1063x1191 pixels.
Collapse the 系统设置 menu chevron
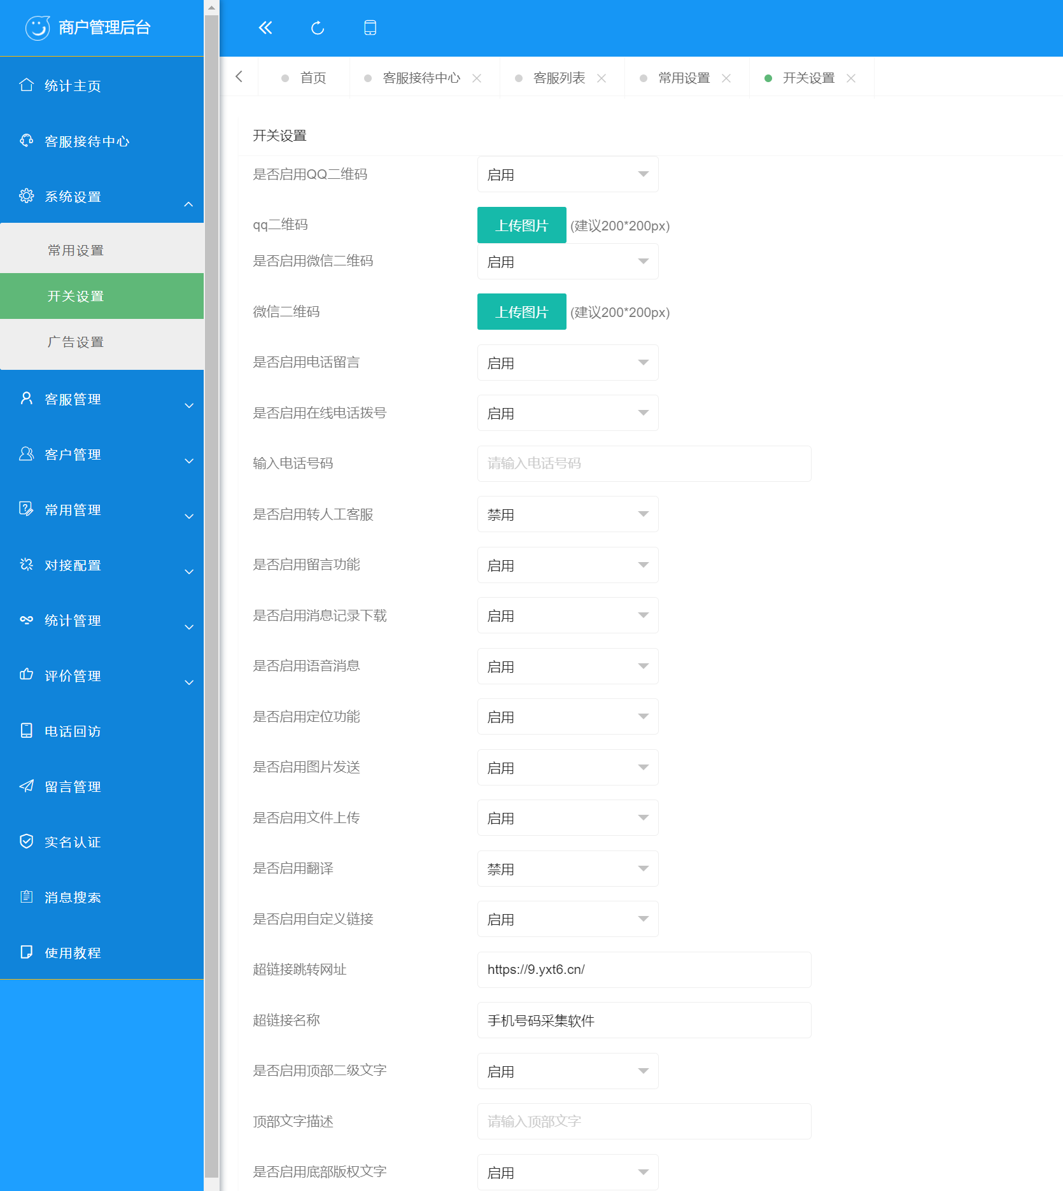[x=188, y=204]
